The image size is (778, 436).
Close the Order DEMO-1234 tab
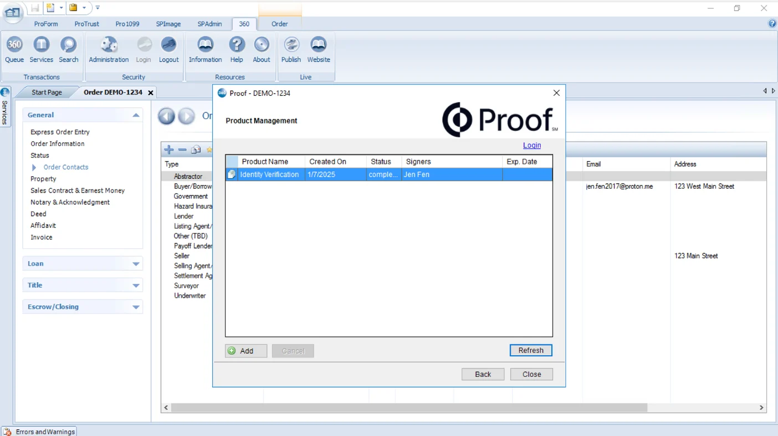(x=150, y=93)
